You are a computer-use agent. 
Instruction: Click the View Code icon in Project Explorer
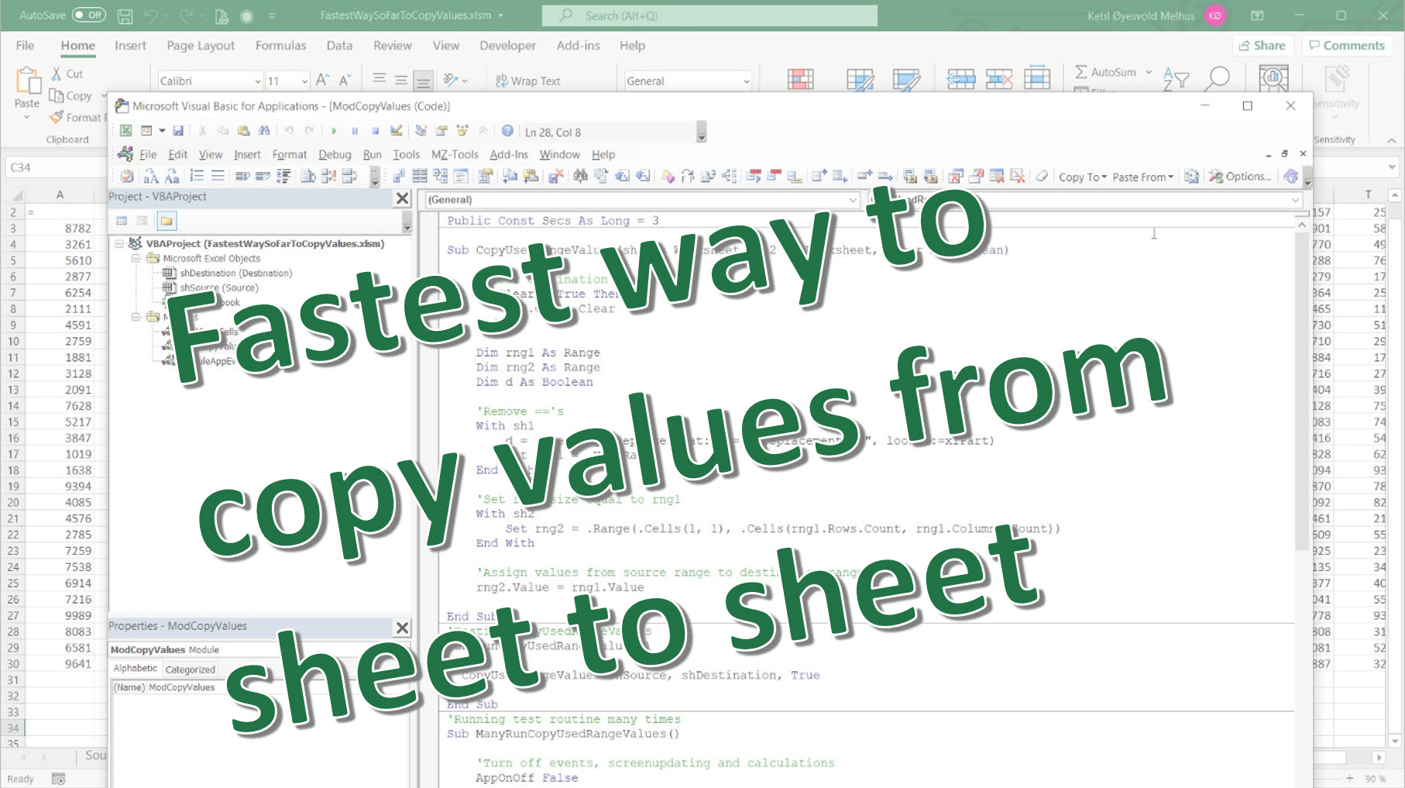122,221
